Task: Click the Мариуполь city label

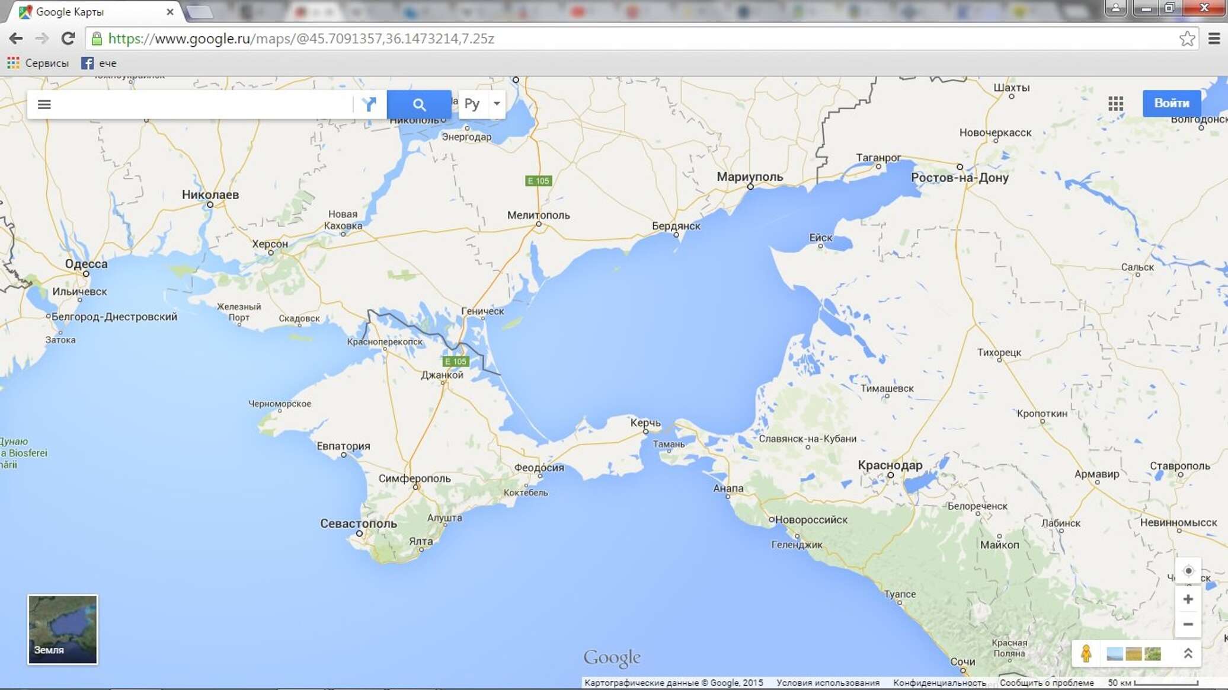Action: coord(750,177)
